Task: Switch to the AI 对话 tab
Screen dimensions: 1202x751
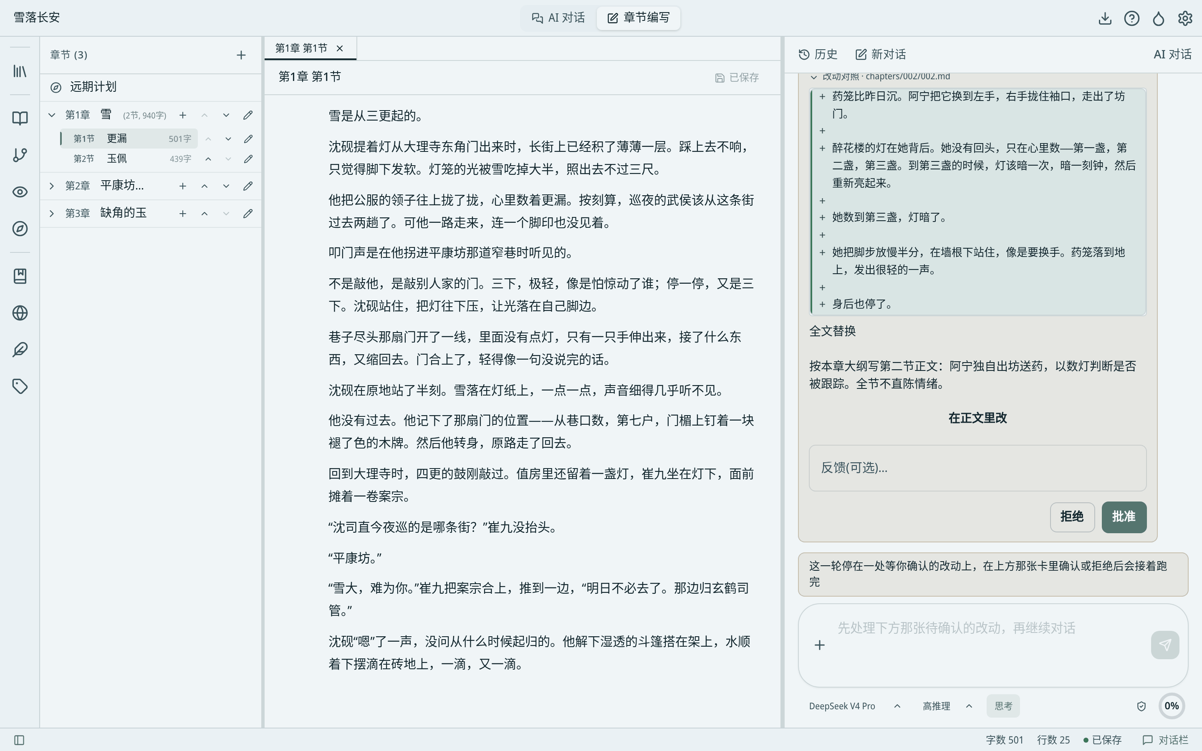Action: coord(558,18)
